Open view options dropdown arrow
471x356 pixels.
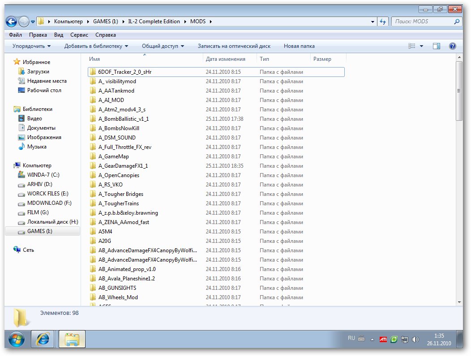[x=421, y=46]
